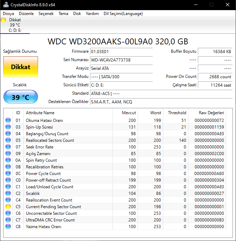Click status icon for Okuma Hatası Oranı
This screenshot has height=241, width=236.
[8, 120]
